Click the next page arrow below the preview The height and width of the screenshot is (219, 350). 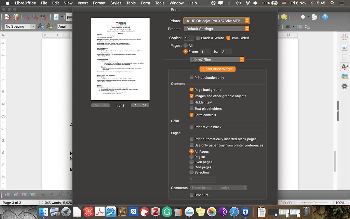click(136, 105)
